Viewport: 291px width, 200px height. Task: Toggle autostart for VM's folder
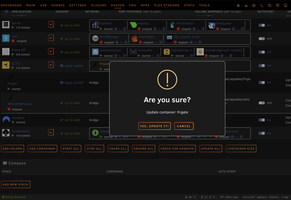(262, 39)
